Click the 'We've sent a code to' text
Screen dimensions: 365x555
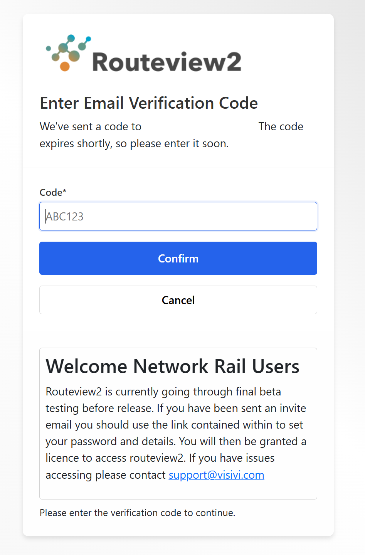tap(91, 127)
